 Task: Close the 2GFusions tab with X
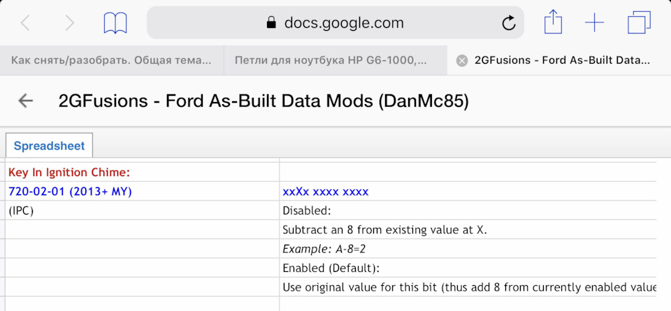(x=462, y=61)
